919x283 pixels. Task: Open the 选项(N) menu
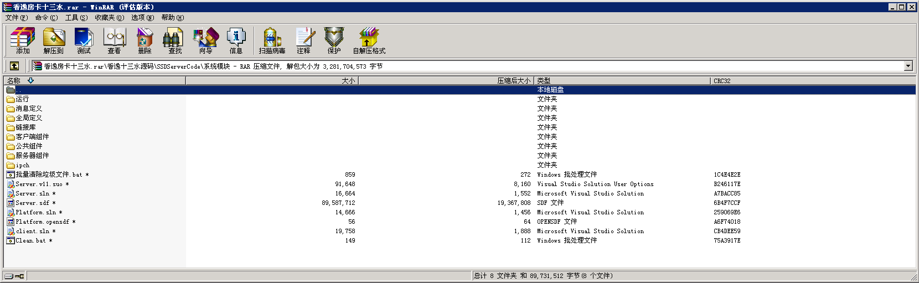click(142, 18)
